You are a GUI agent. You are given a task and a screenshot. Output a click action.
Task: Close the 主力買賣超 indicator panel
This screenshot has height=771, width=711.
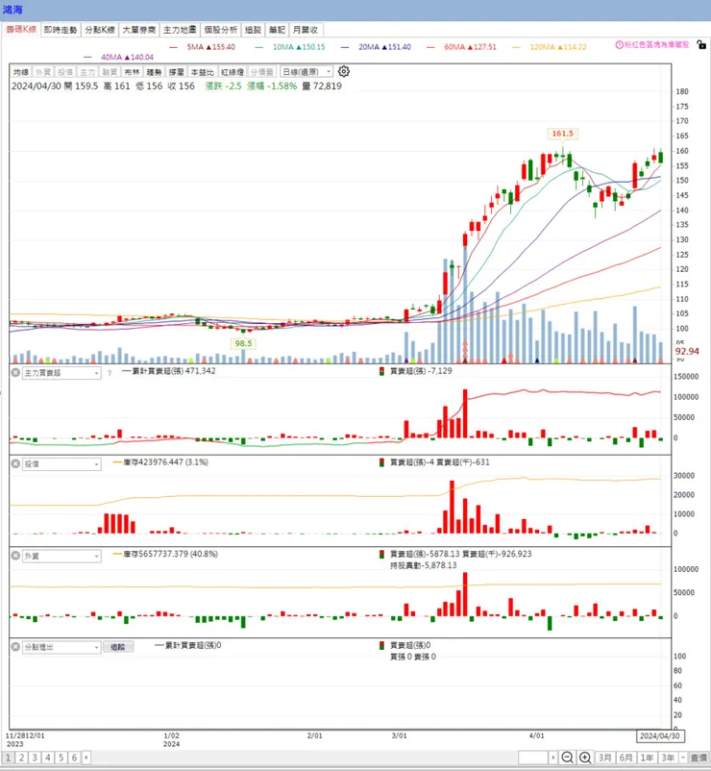[x=15, y=372]
